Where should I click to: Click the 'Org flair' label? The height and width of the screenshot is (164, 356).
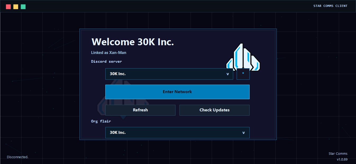tap(101, 121)
